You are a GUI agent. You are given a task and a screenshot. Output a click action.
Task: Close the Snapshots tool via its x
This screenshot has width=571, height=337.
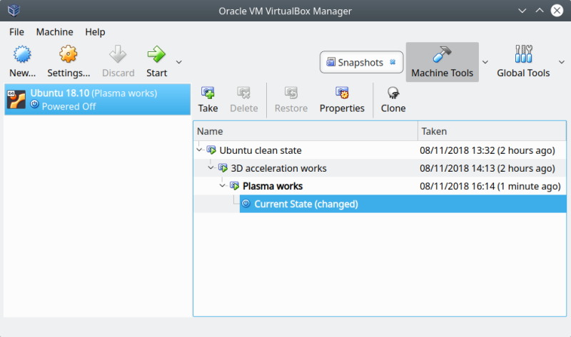(x=392, y=63)
